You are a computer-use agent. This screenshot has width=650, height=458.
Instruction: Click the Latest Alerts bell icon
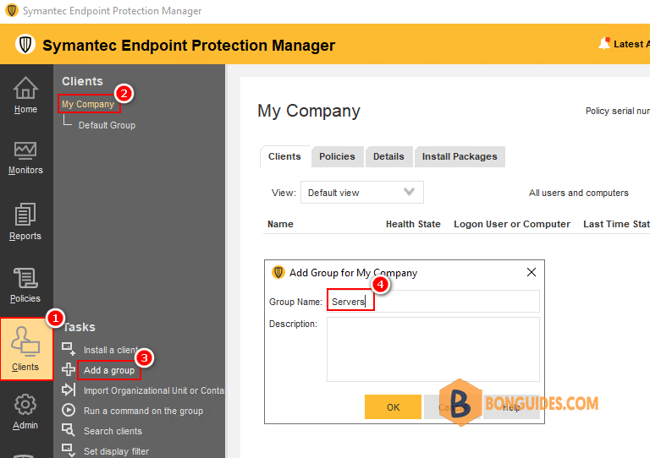coord(604,43)
